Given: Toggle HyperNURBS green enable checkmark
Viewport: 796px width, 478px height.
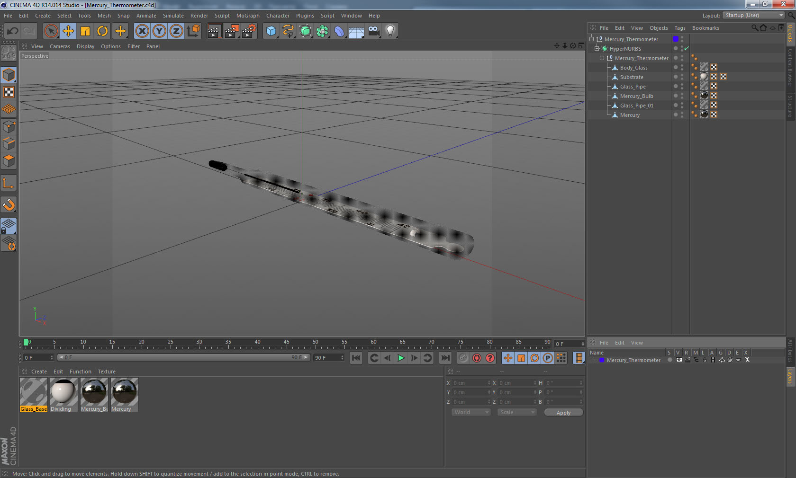Looking at the screenshot, I should [687, 48].
